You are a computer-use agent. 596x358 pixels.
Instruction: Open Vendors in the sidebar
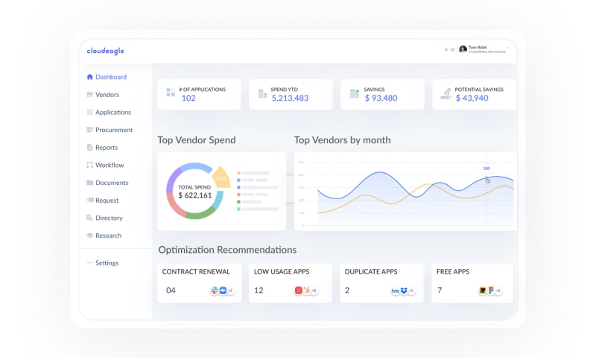tap(107, 95)
